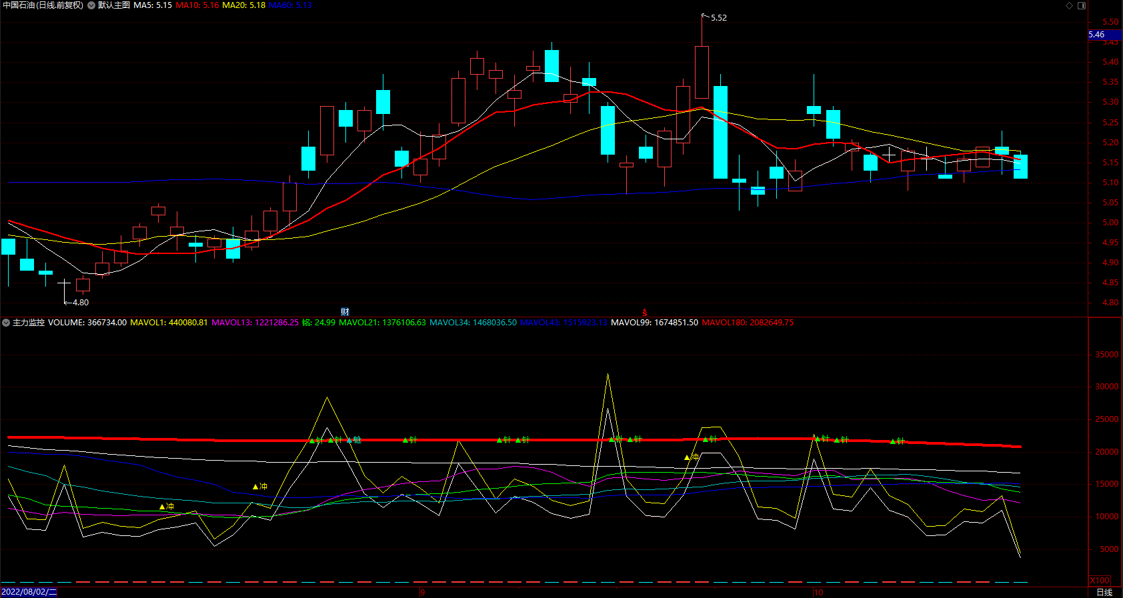Viewport: 1123px width, 598px height.
Task: Click the 日线 period label
Action: click(1105, 592)
